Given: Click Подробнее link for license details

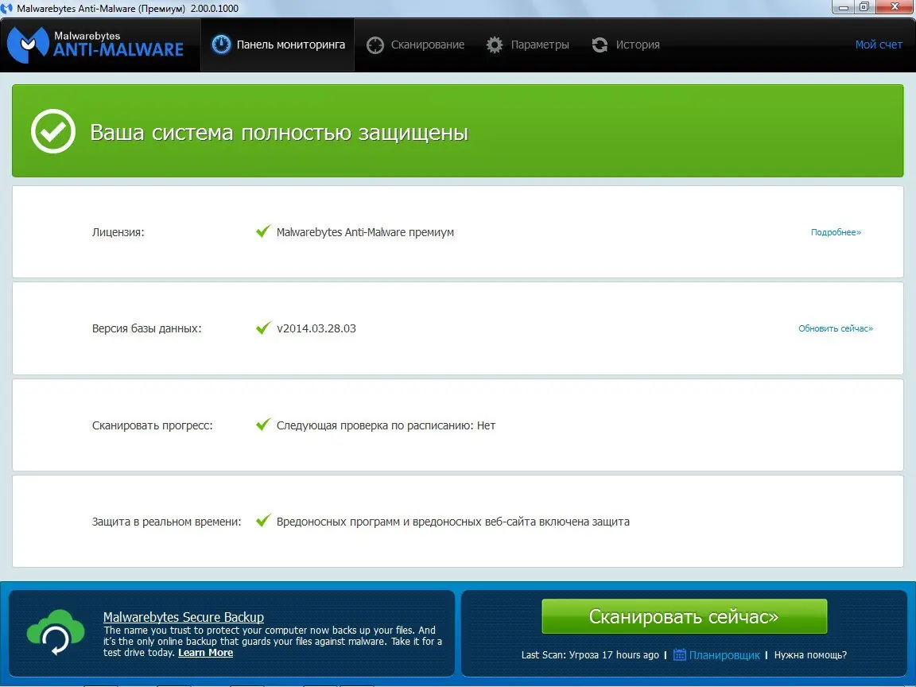Looking at the screenshot, I should coord(836,232).
